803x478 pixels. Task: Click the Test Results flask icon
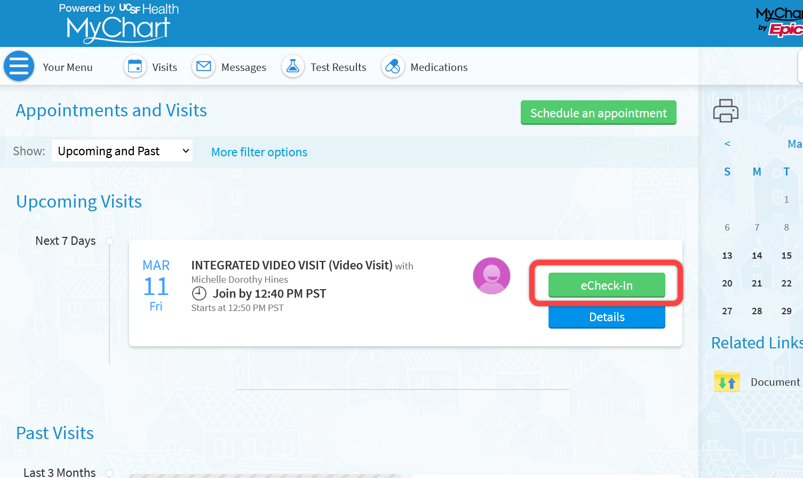tap(293, 67)
